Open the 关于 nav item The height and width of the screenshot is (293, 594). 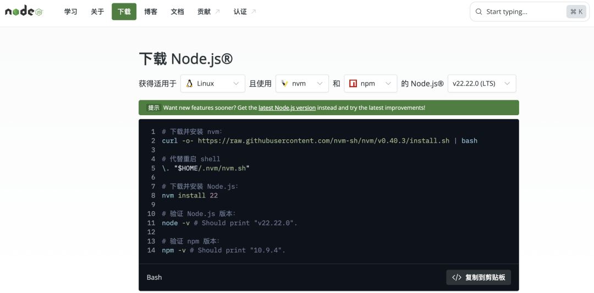[x=97, y=12]
